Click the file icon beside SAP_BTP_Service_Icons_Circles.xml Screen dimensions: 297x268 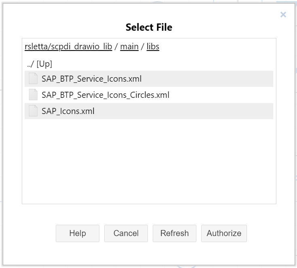33,95
